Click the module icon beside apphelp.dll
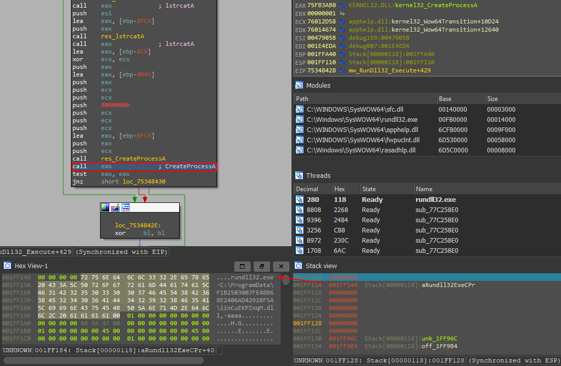 [x=300, y=130]
